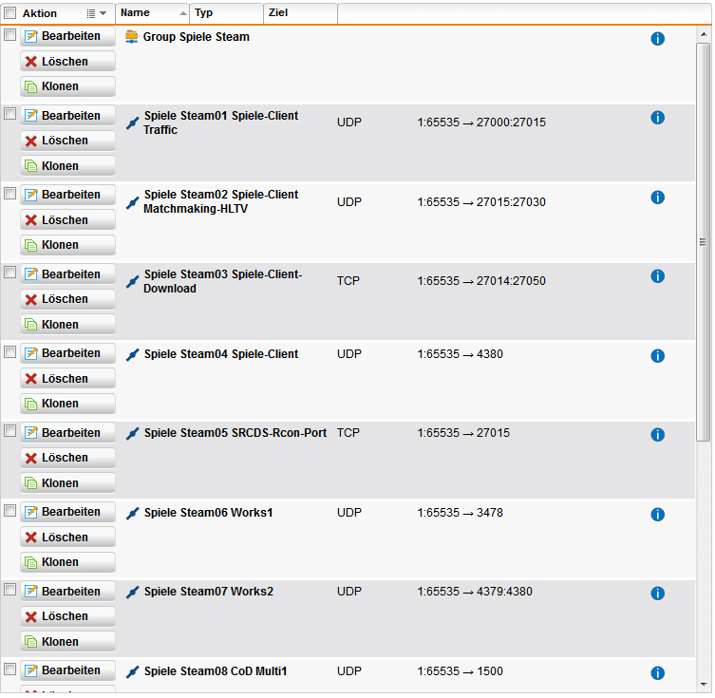Click the vertical scrollbar thumb
This screenshot has height=698, width=715.
coord(704,242)
